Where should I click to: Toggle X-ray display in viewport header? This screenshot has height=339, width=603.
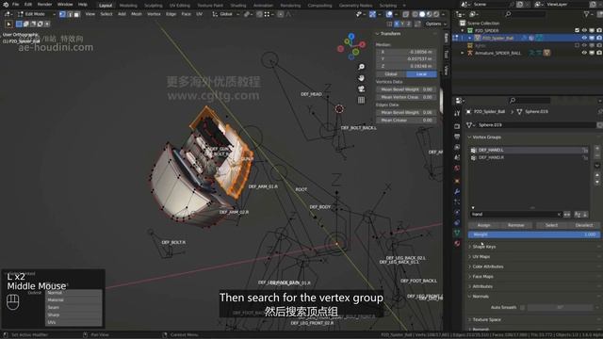(x=406, y=14)
